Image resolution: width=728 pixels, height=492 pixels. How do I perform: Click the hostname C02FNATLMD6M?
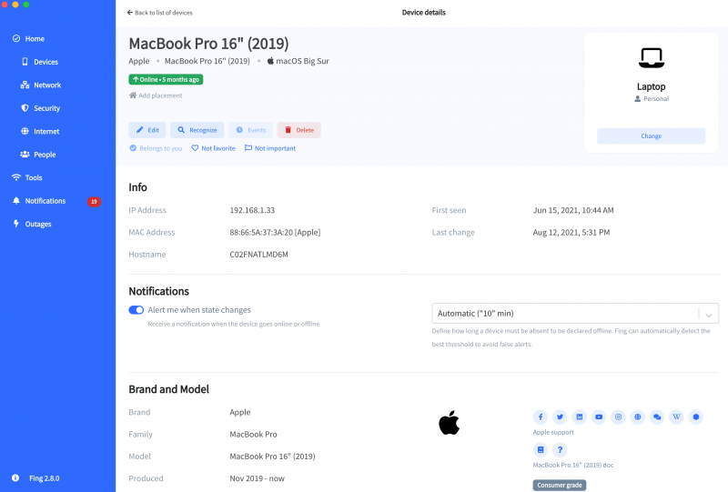[x=258, y=255]
